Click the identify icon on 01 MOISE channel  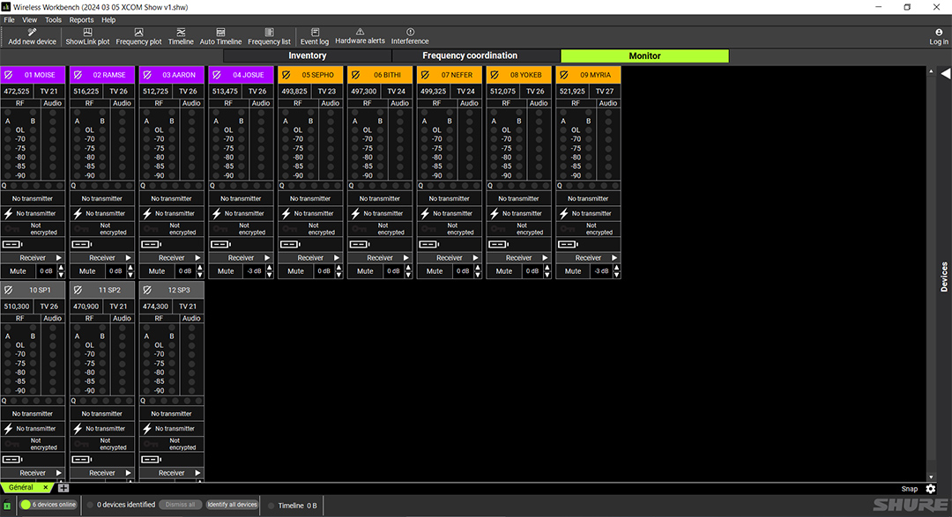(x=9, y=75)
